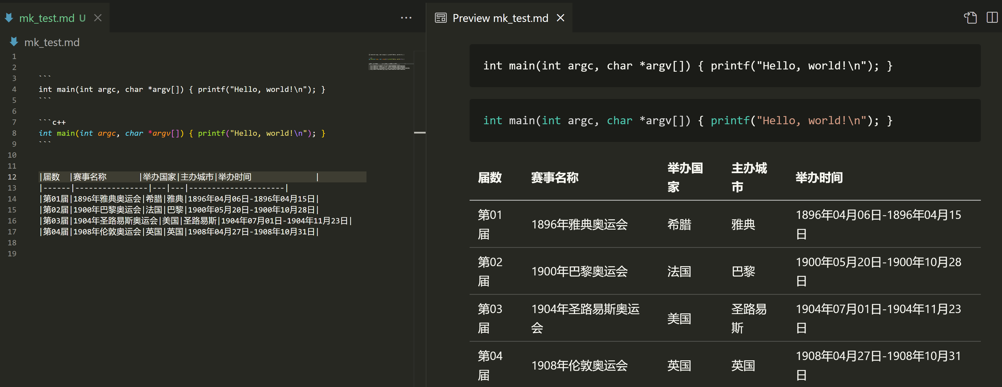The image size is (1002, 387).
Task: Click the 届数 header in preview table
Action: point(490,177)
